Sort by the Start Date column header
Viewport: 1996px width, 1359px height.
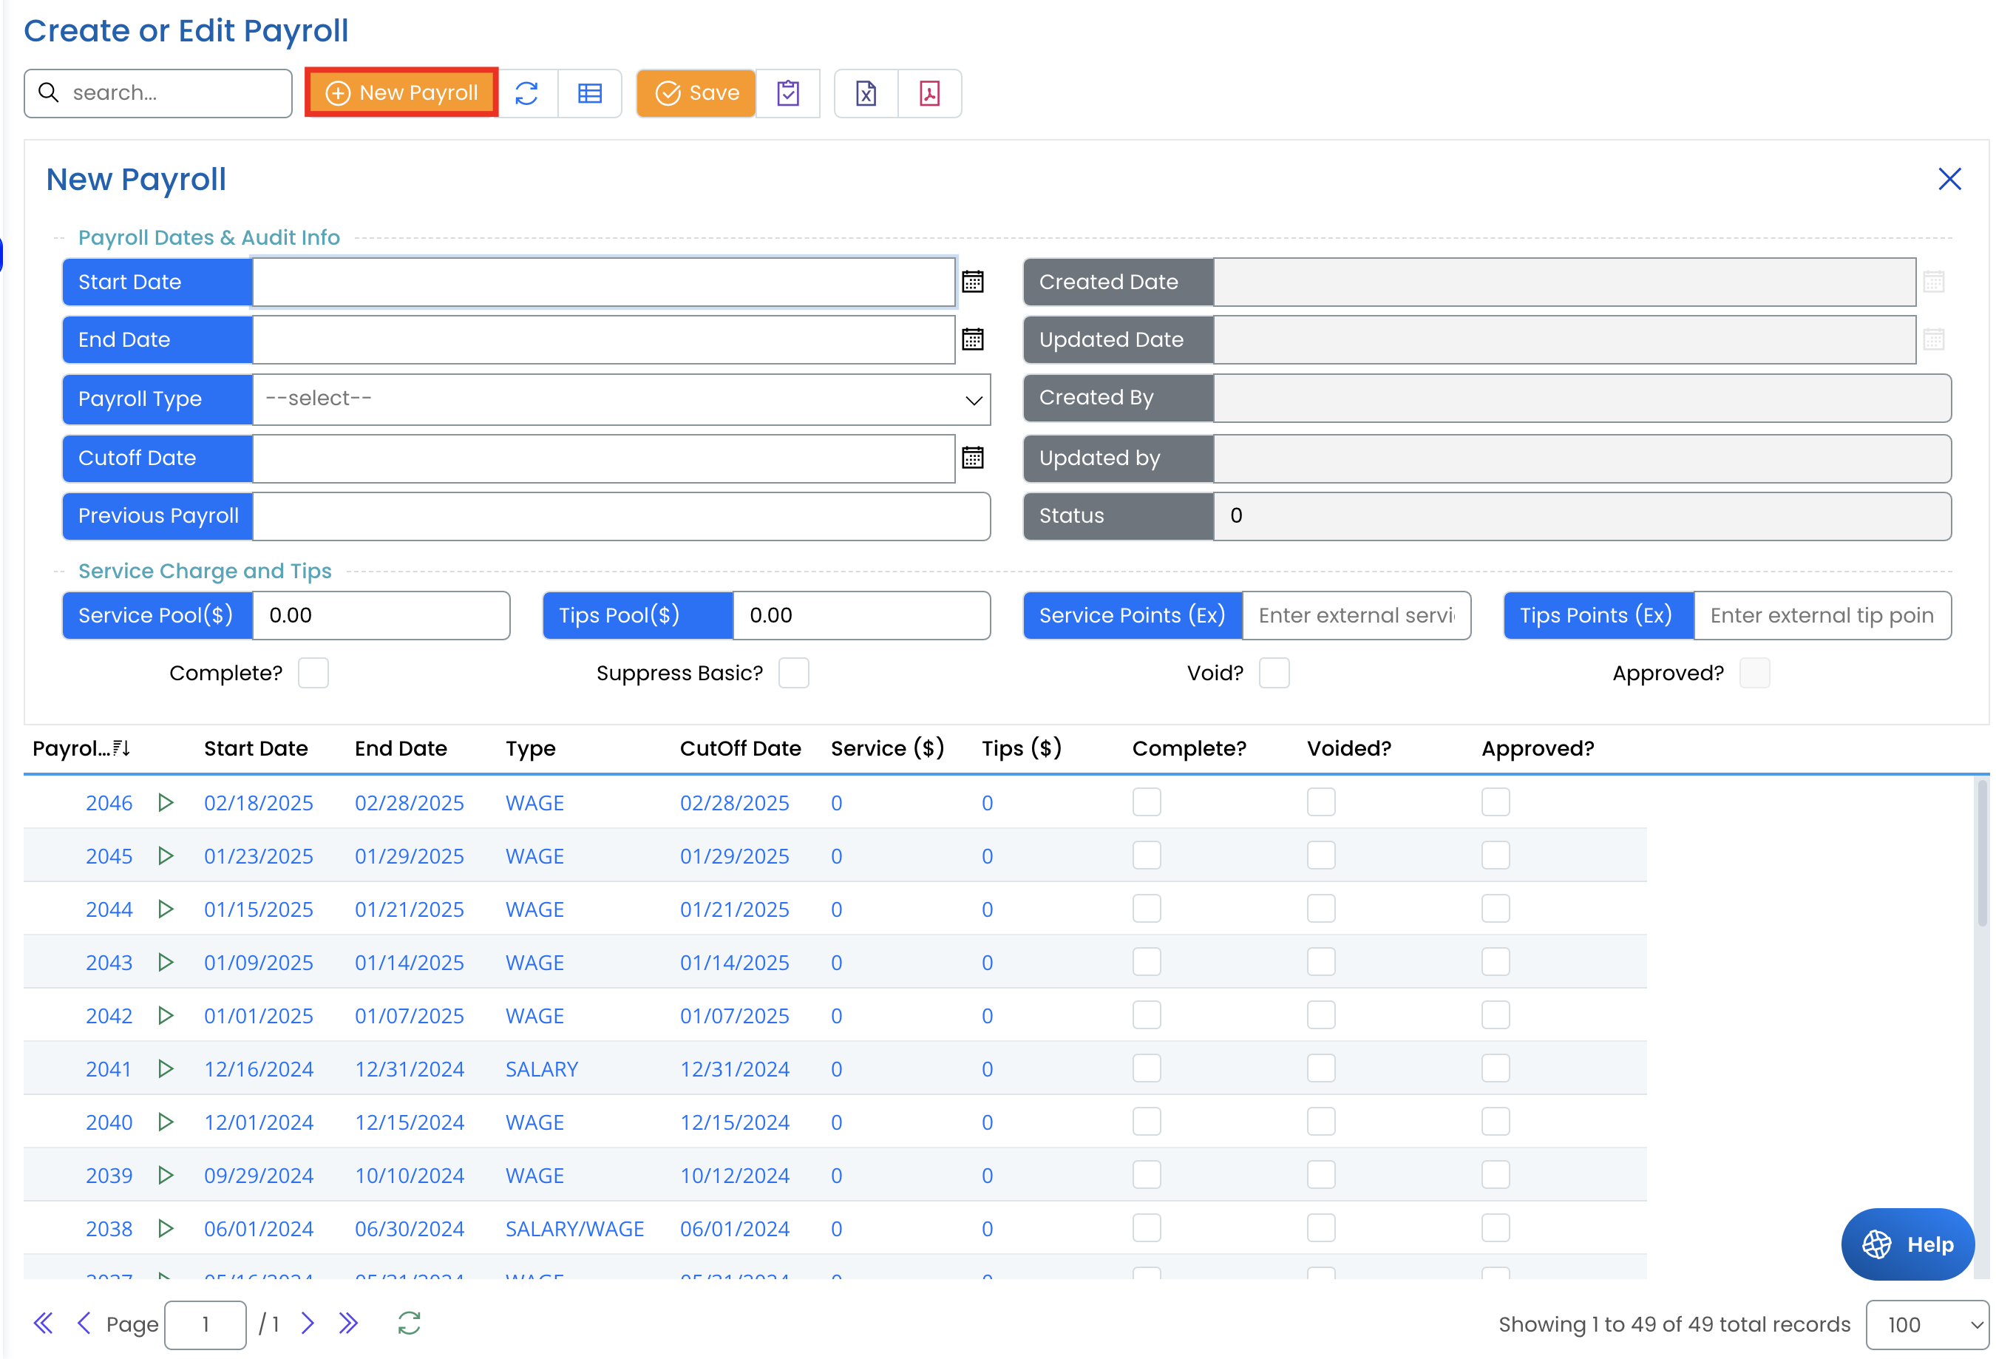(x=256, y=748)
